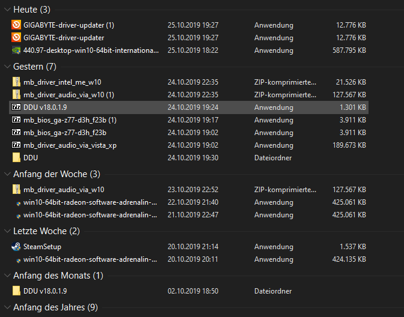Select mb_driver_audio_via_w10 (1) file name
Screen dimensions: 404x317
pos(69,94)
